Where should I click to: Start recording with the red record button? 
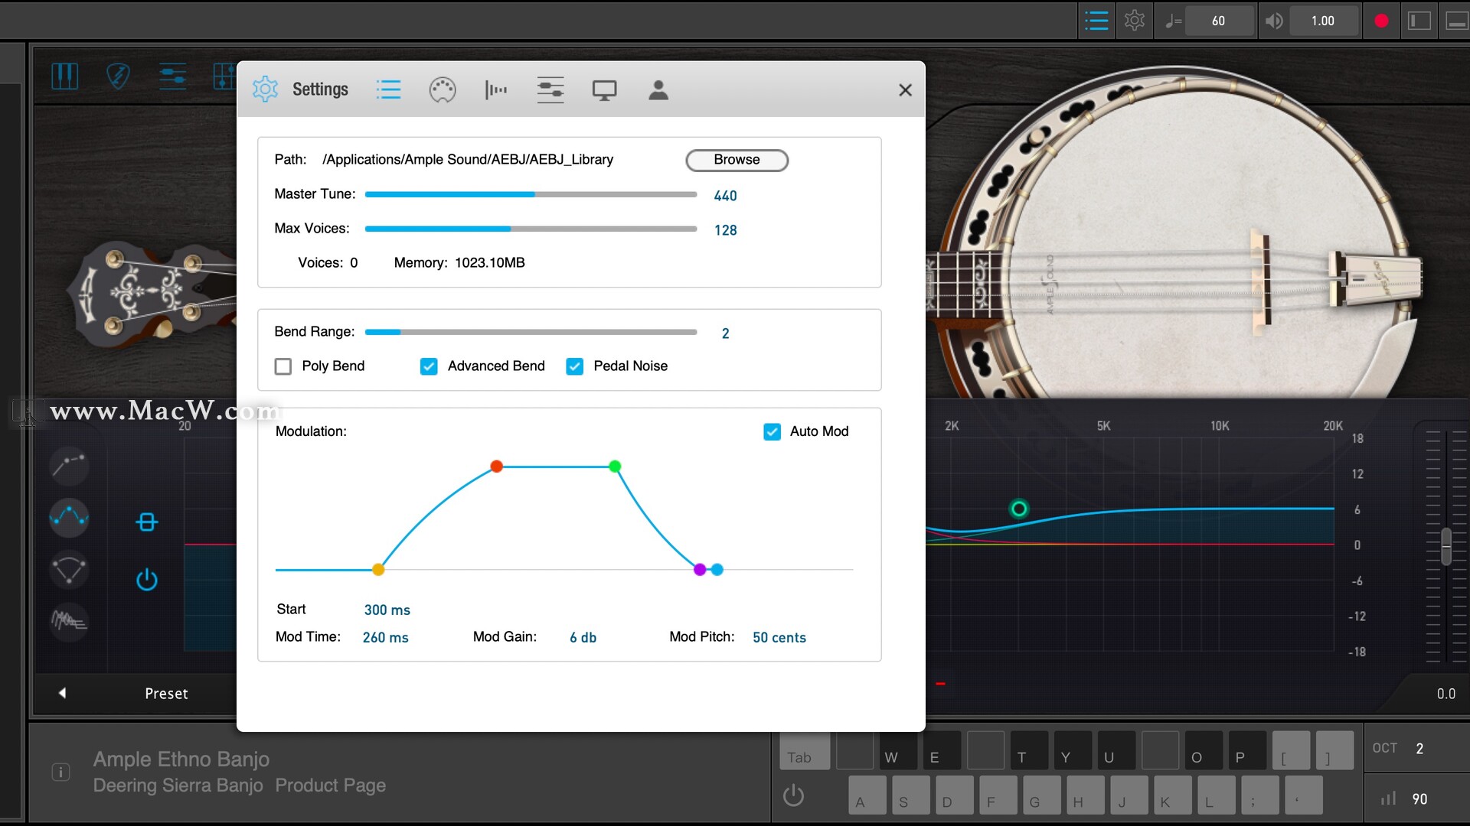pyautogui.click(x=1381, y=21)
